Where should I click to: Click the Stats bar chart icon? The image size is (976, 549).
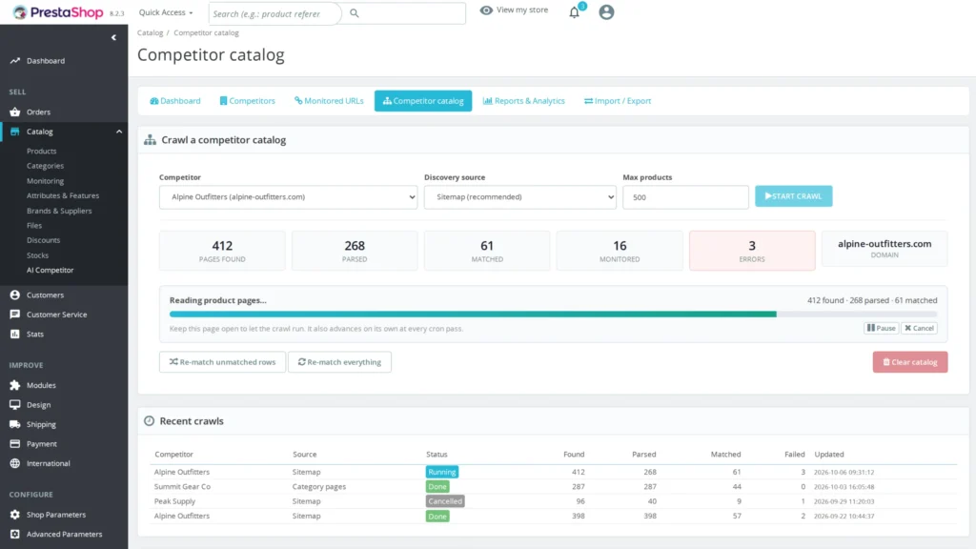[x=15, y=334]
